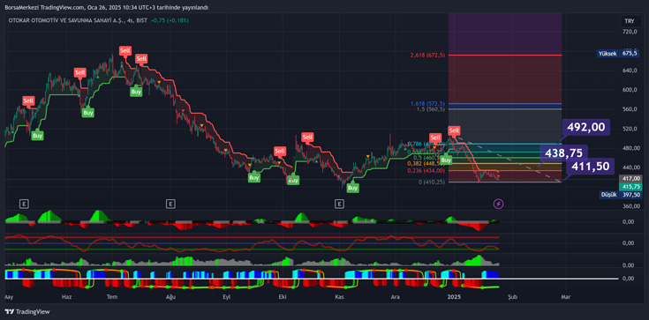
Task: Click the 438,75 price callout
Action: 563,153
